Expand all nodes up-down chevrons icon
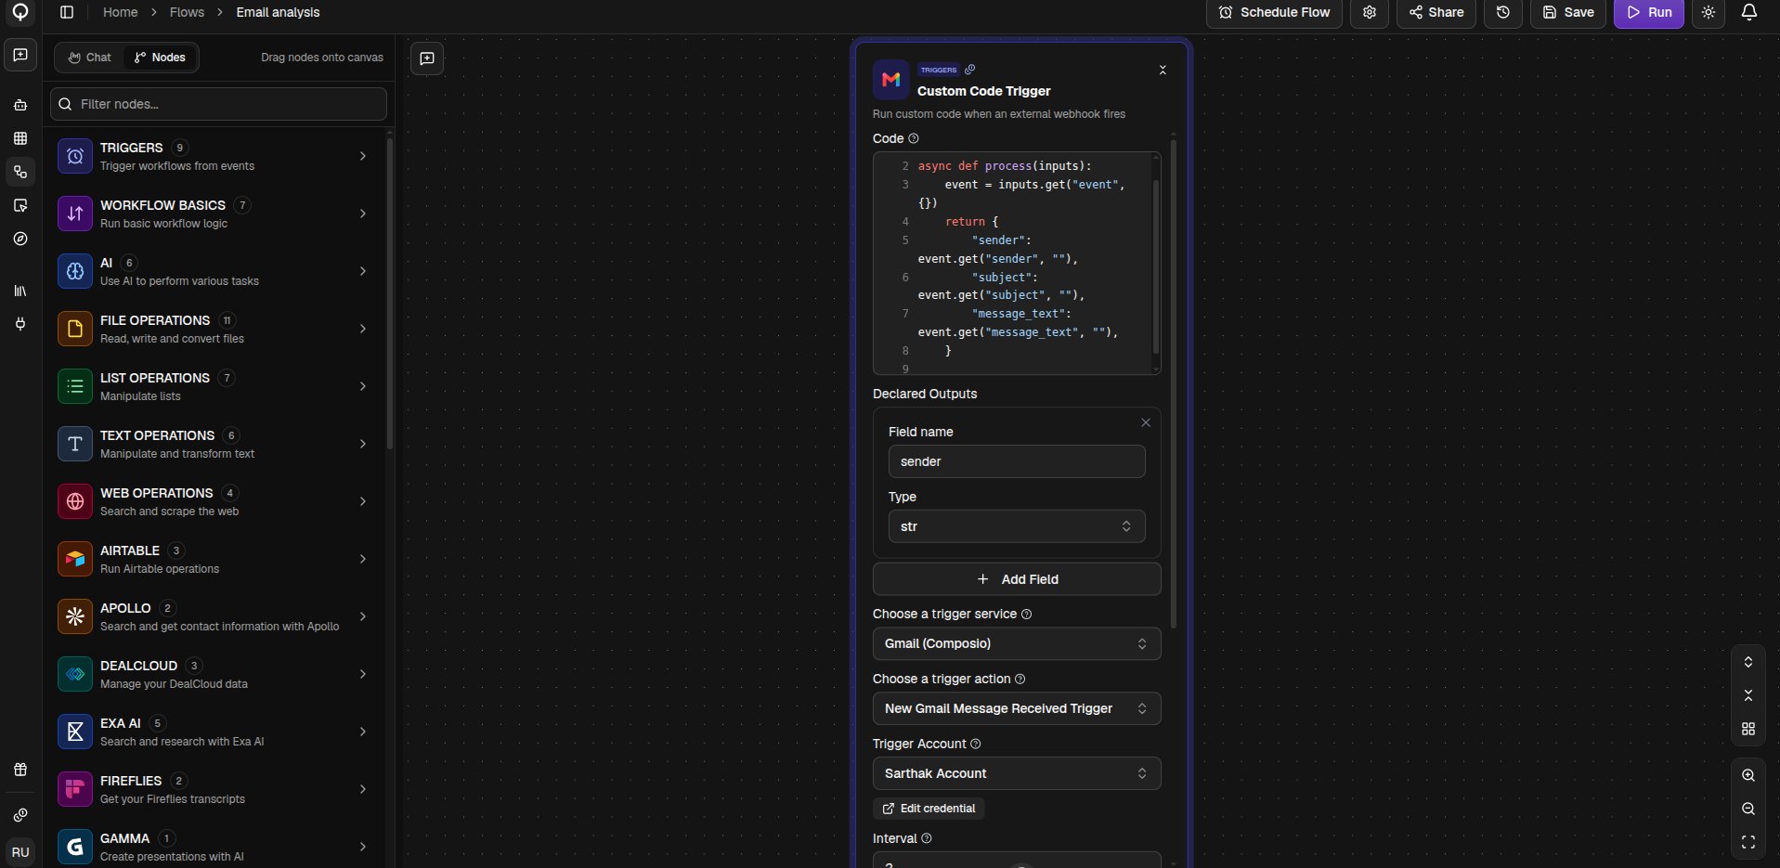 [1748, 662]
